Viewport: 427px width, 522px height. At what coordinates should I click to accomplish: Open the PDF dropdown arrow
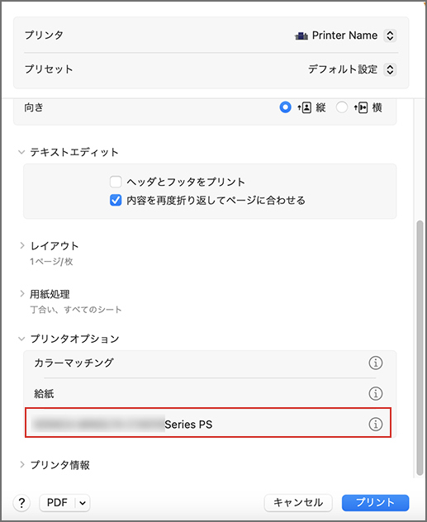83,503
